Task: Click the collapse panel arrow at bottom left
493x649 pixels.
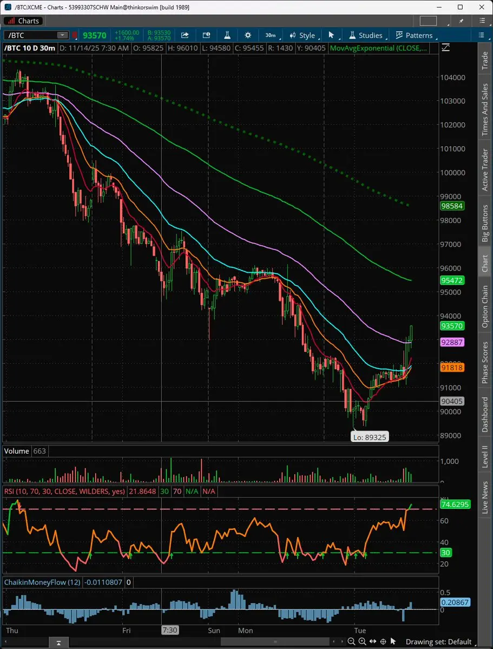Action: pyautogui.click(x=59, y=643)
